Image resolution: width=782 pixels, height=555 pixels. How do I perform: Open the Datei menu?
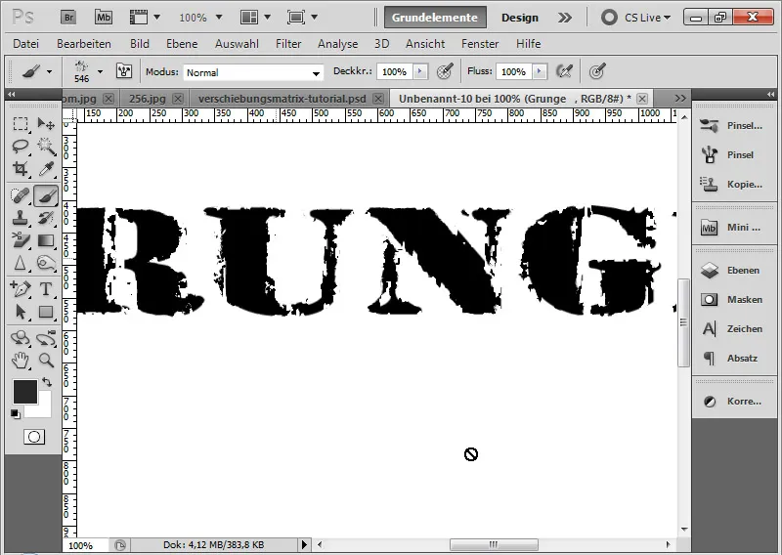coord(26,44)
